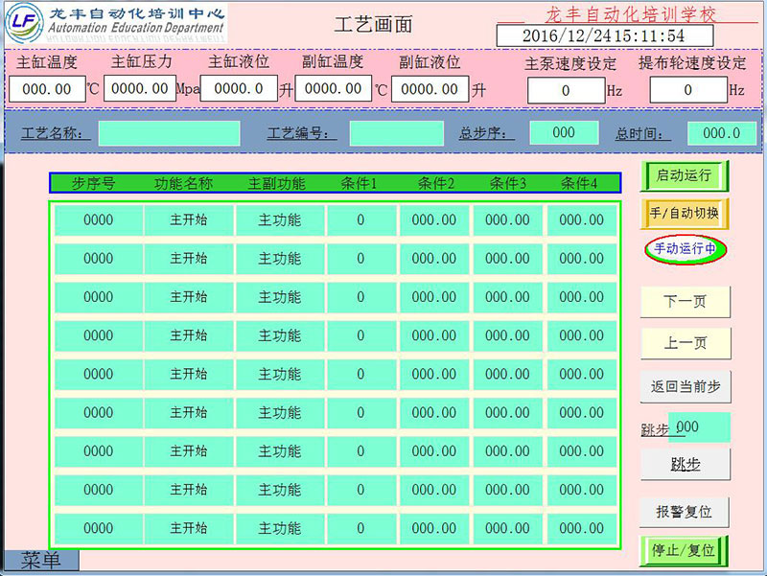Open the 菜单 menu
The width and height of the screenshot is (767, 576).
click(40, 561)
